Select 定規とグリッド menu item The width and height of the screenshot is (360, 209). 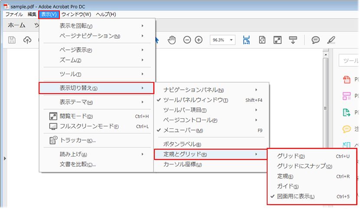tap(211, 154)
